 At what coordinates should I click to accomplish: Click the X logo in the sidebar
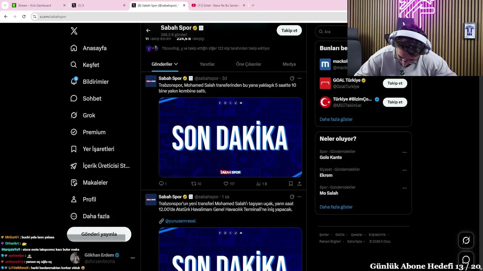74,31
